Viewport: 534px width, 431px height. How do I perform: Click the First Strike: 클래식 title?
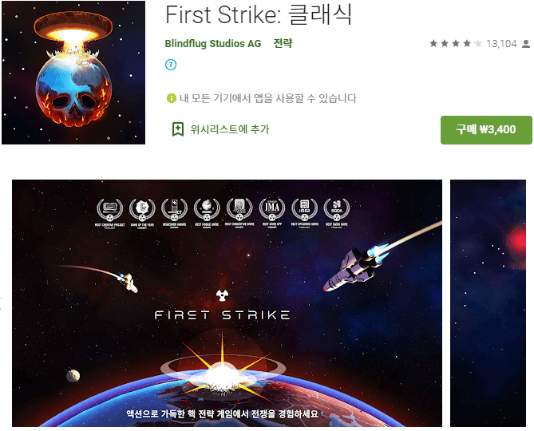click(259, 15)
